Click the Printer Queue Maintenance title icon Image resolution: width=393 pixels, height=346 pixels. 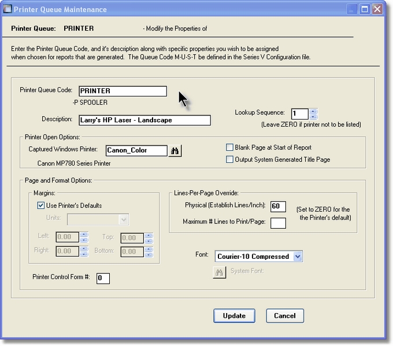click(x=8, y=9)
